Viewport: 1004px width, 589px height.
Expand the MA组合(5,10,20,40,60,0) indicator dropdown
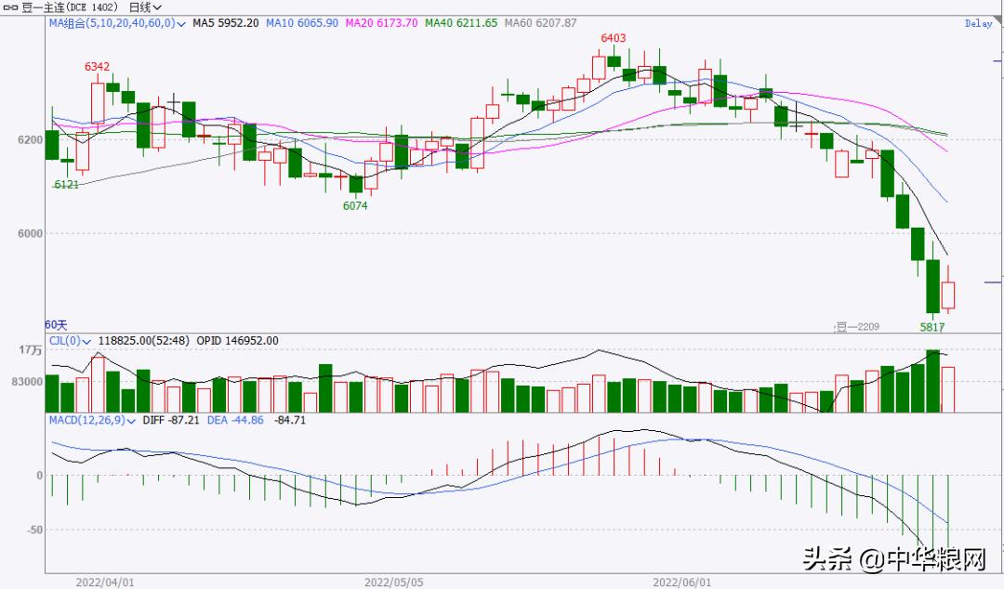click(179, 23)
